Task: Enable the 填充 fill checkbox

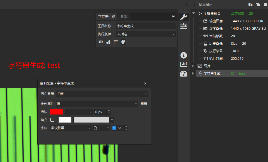Action: tap(52, 120)
